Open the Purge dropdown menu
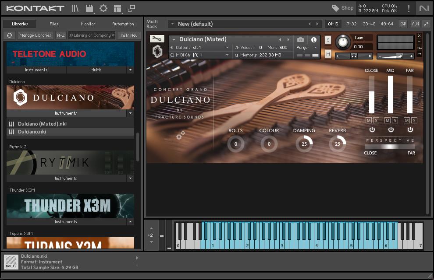Image resolution: width=434 pixels, height=280 pixels. click(306, 48)
